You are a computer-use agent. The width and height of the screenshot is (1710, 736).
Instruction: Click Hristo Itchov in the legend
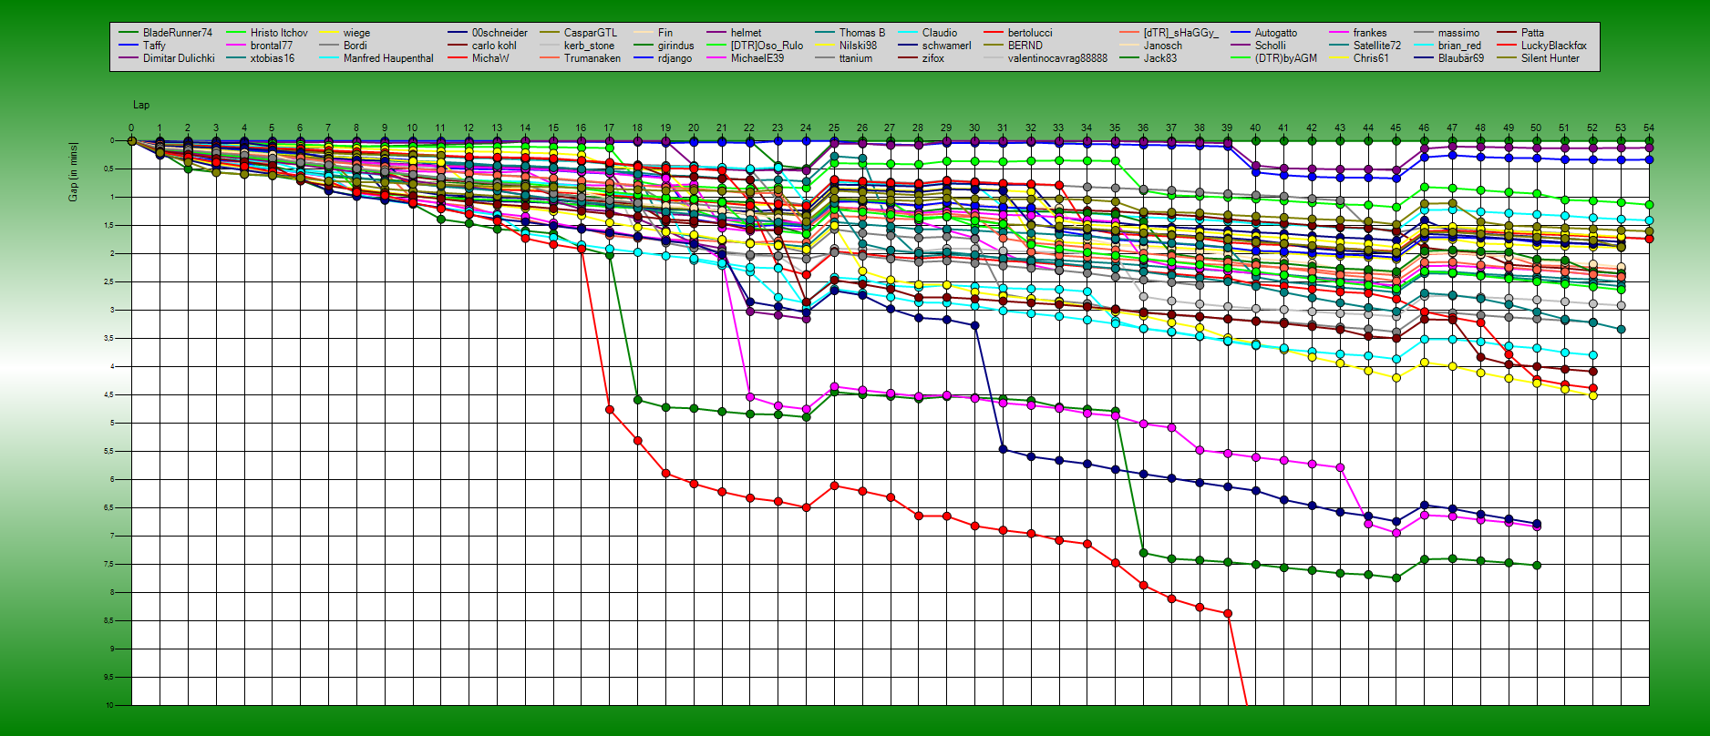point(279,33)
